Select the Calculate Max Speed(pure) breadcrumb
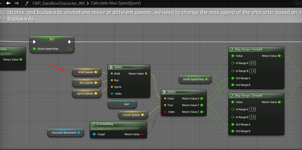 click(116, 3)
